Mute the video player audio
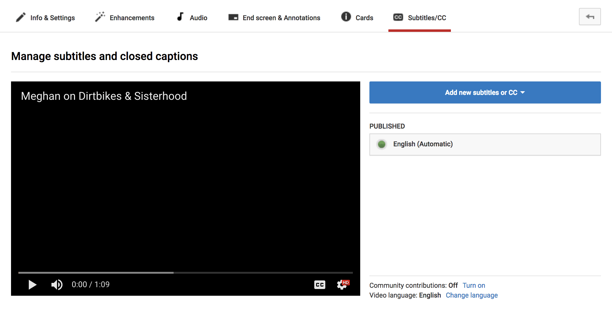 pyautogui.click(x=57, y=284)
